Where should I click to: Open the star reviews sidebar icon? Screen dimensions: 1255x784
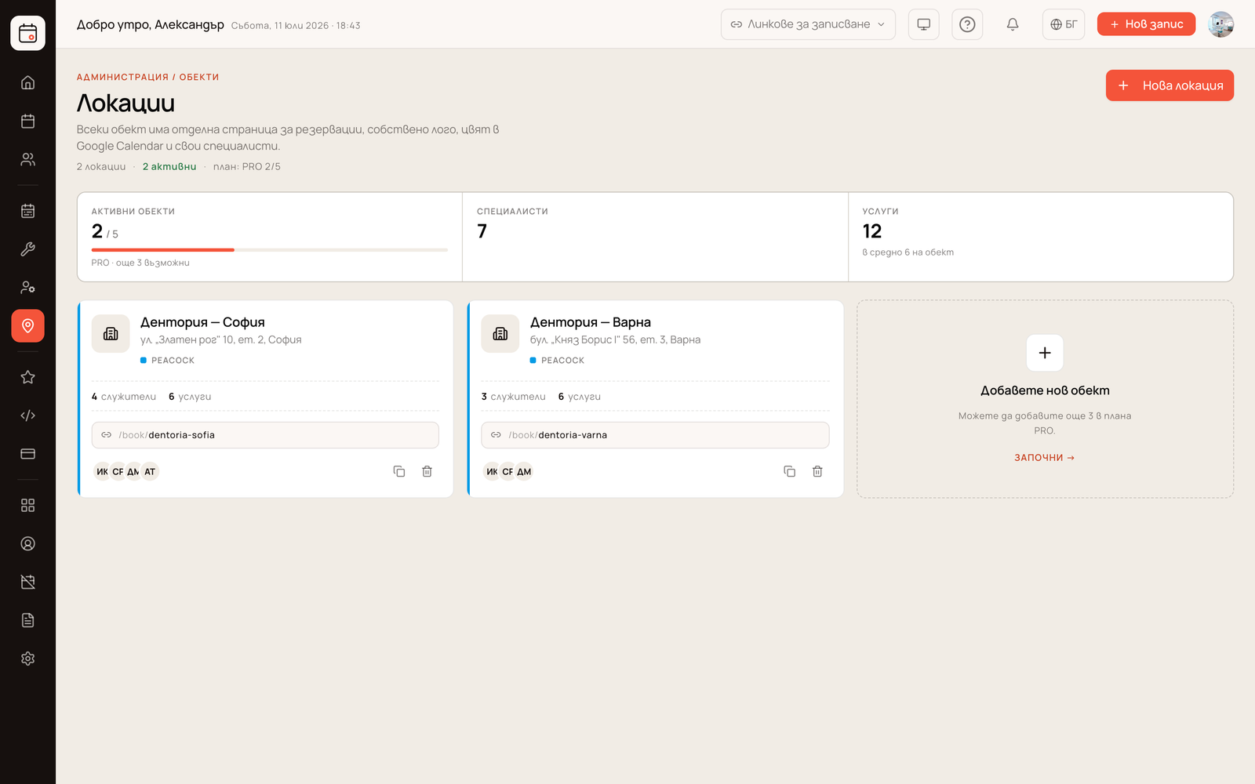point(27,377)
